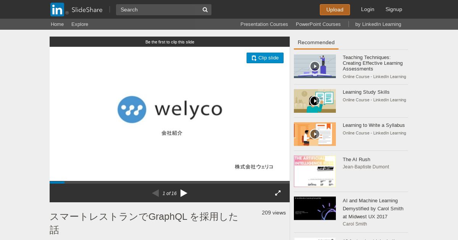Click by LinkedIn Learning link

(x=378, y=24)
